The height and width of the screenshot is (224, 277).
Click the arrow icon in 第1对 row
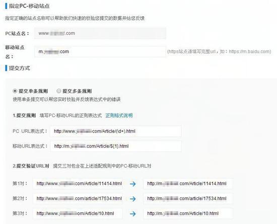tap(133, 184)
